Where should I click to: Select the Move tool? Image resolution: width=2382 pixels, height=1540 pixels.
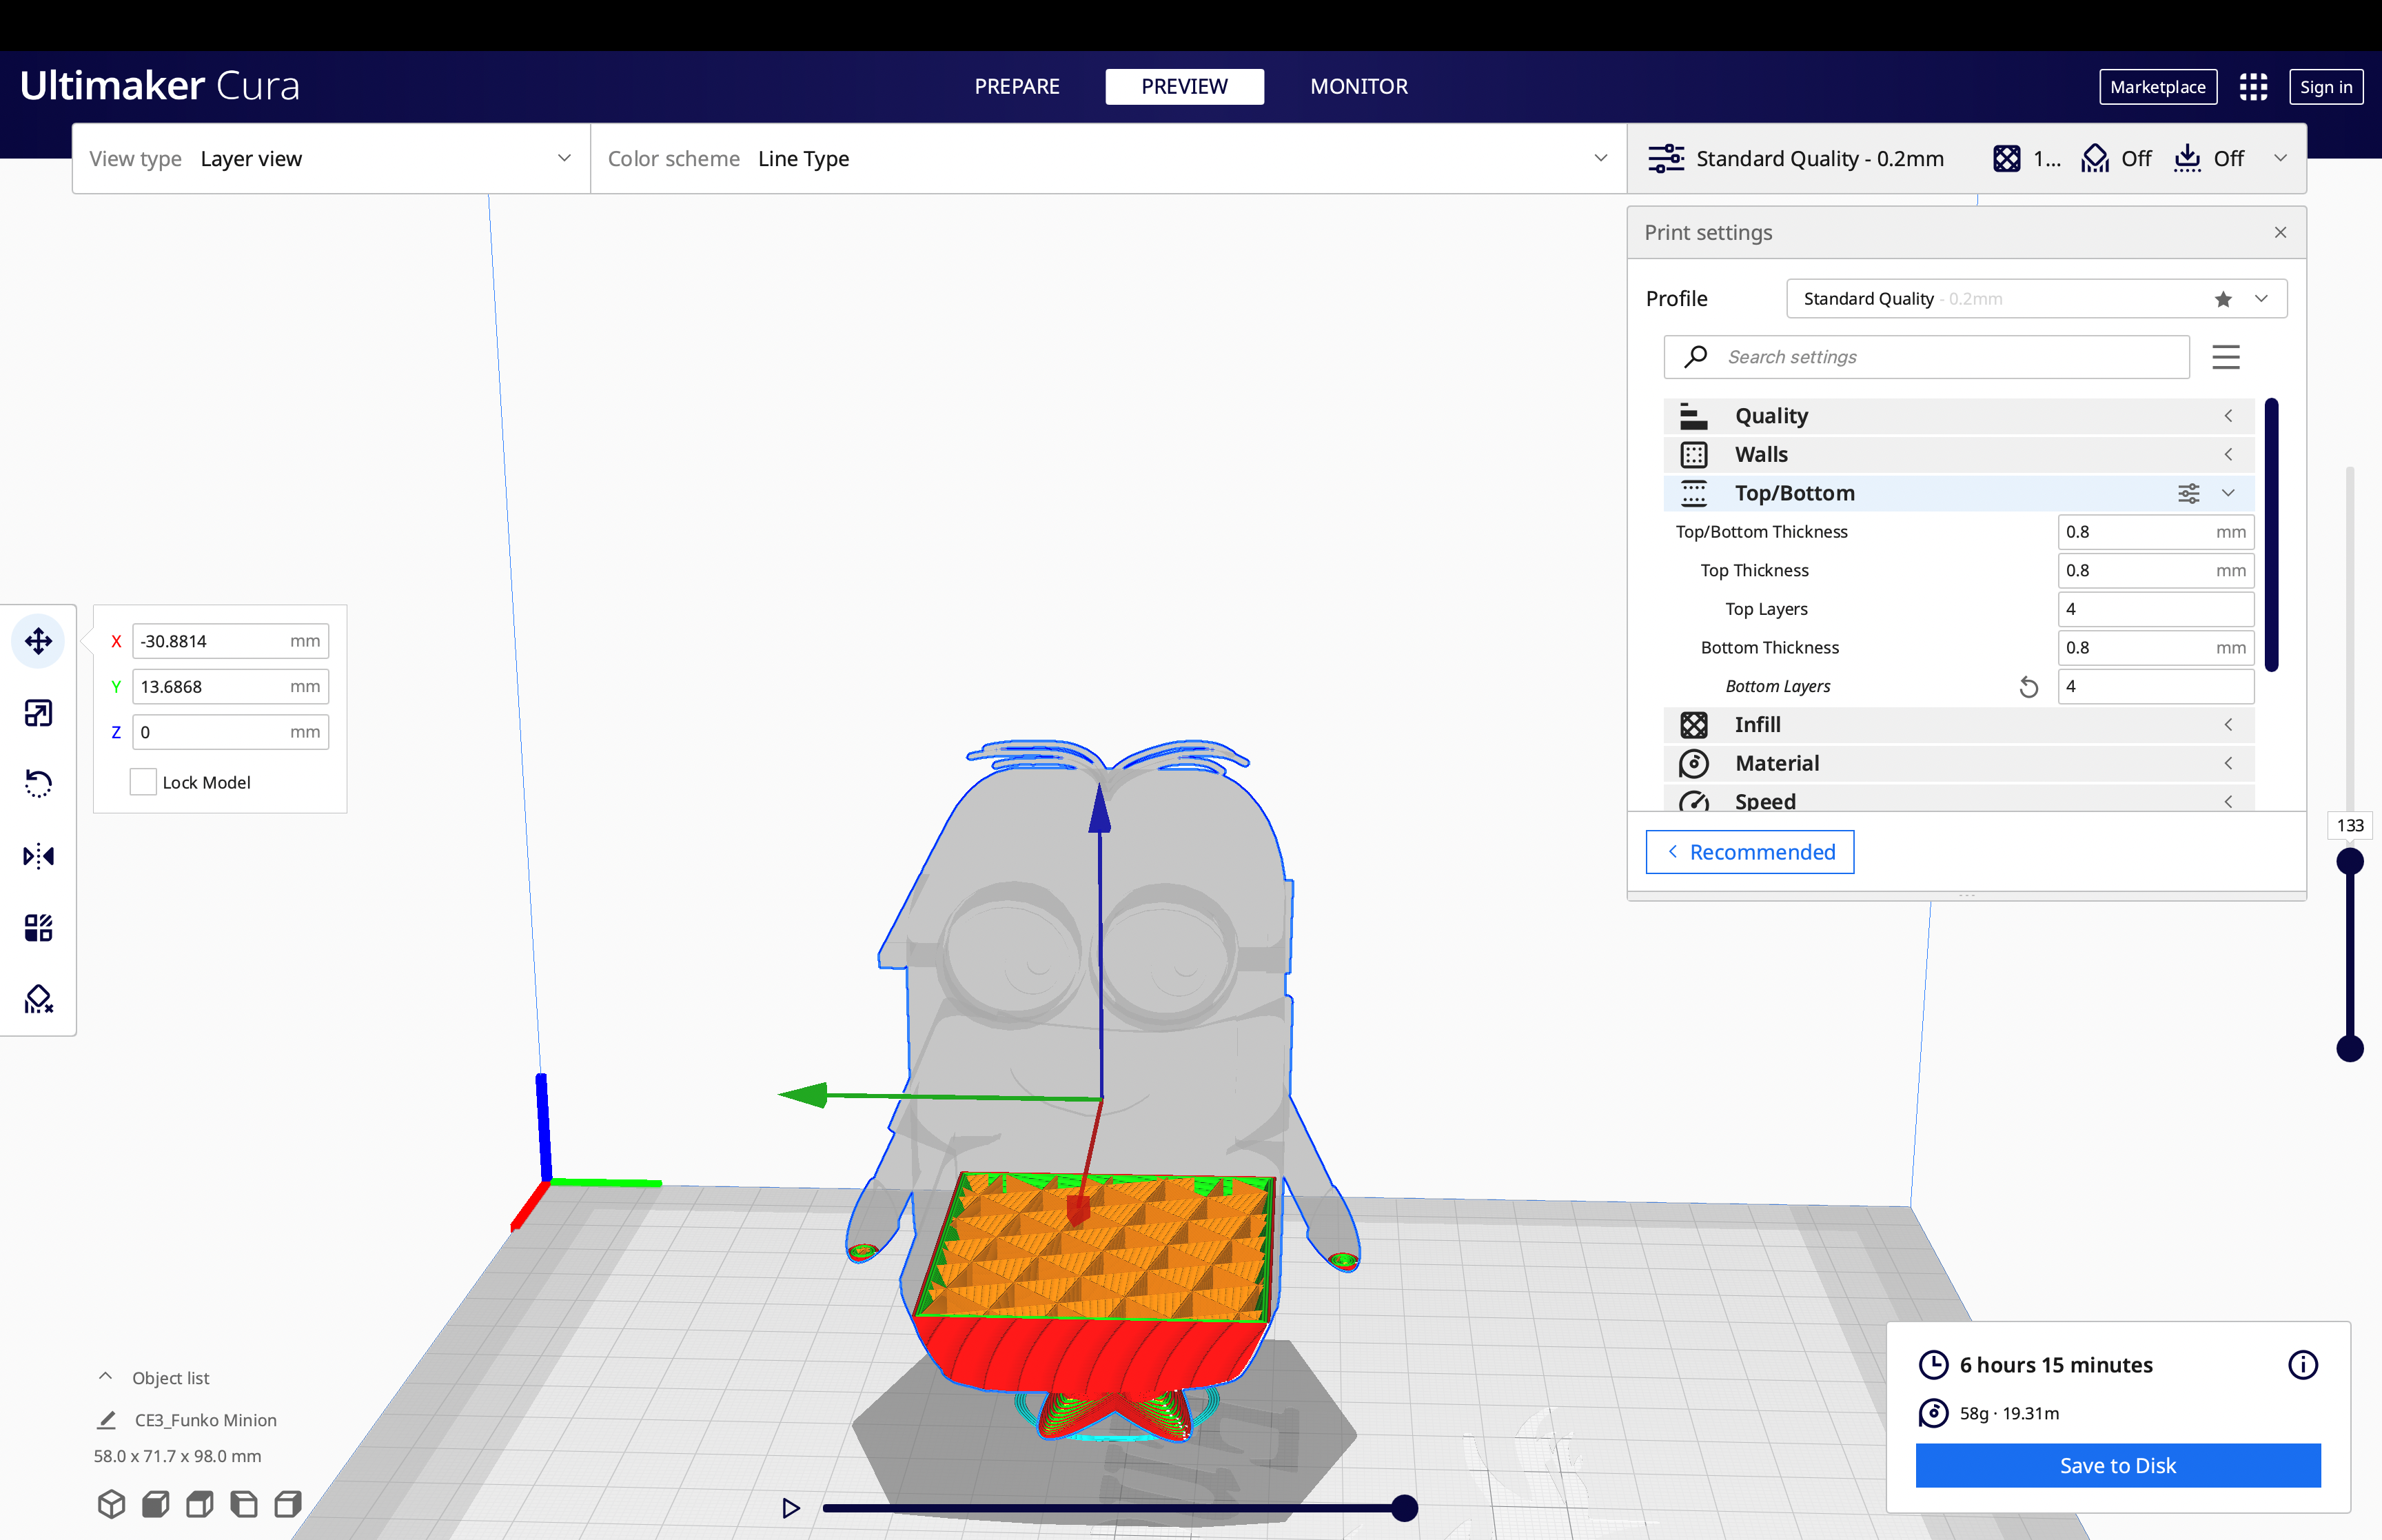[x=38, y=641]
